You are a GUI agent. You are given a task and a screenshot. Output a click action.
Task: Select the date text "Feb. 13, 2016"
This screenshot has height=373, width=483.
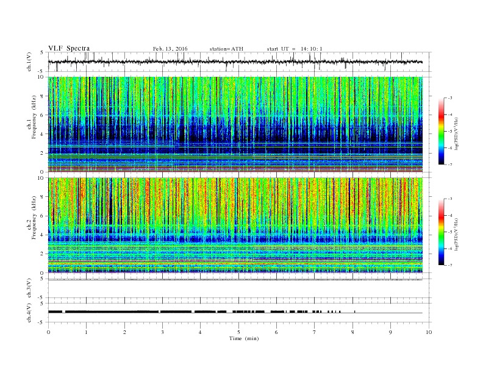(170, 49)
